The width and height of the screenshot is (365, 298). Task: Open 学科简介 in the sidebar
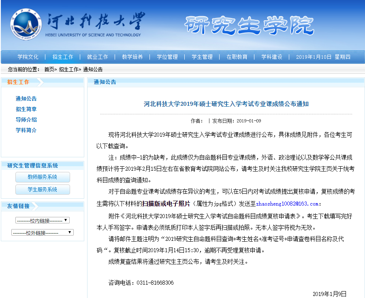[x=26, y=130]
